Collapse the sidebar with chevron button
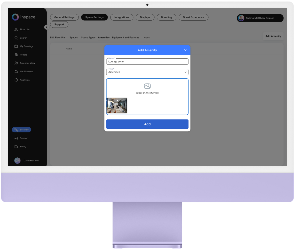The image size is (296, 250). 47,27
